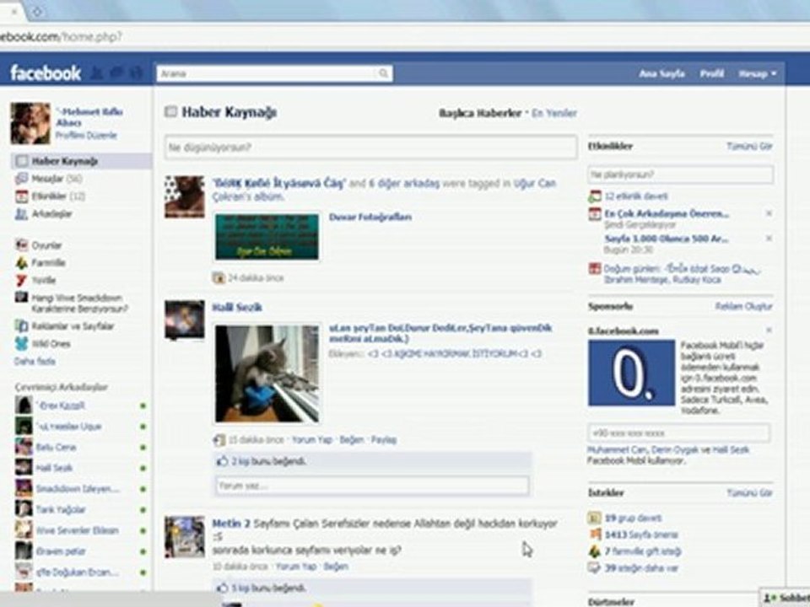Dismiss En Çok Arkadaşına Öneren event
The image size is (810, 607).
click(x=769, y=213)
